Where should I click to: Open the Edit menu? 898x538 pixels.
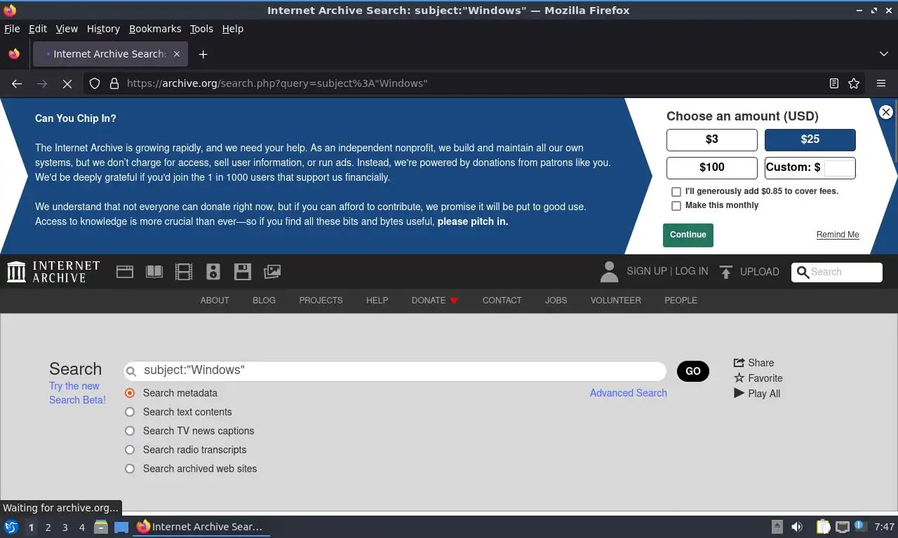pos(38,29)
